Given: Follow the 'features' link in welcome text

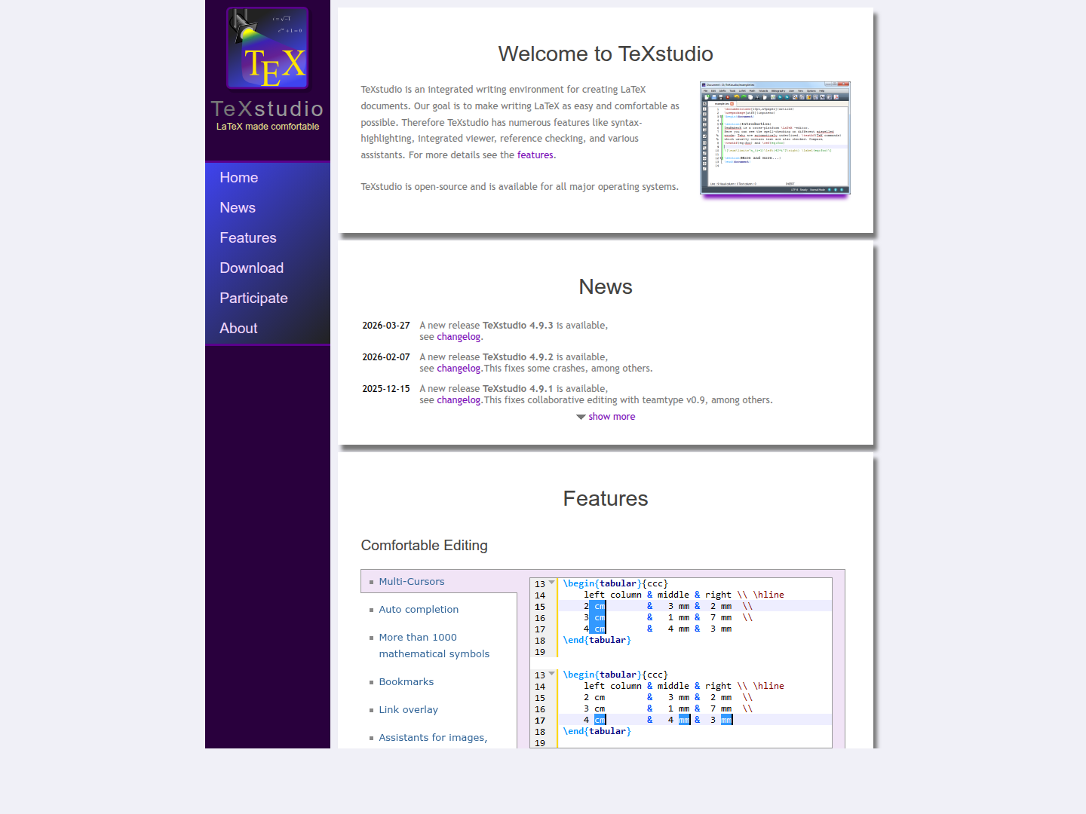Looking at the screenshot, I should (535, 155).
